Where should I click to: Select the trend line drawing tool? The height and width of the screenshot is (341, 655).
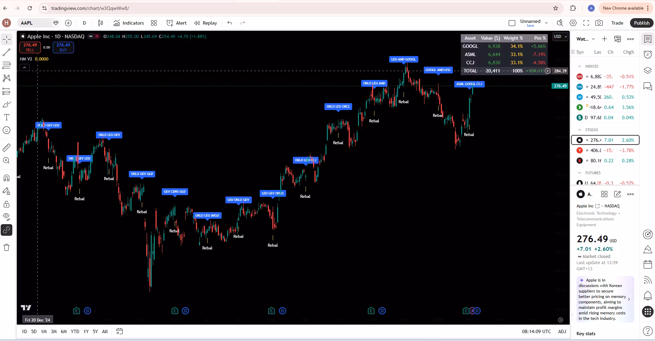[x=7, y=52]
